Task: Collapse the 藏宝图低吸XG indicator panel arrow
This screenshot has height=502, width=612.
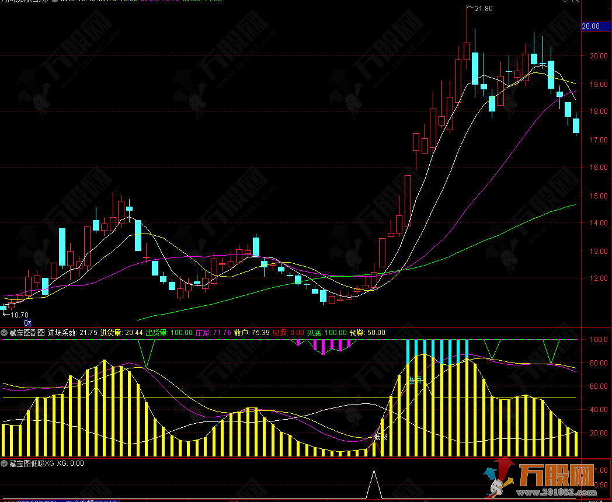Action: pyautogui.click(x=4, y=463)
